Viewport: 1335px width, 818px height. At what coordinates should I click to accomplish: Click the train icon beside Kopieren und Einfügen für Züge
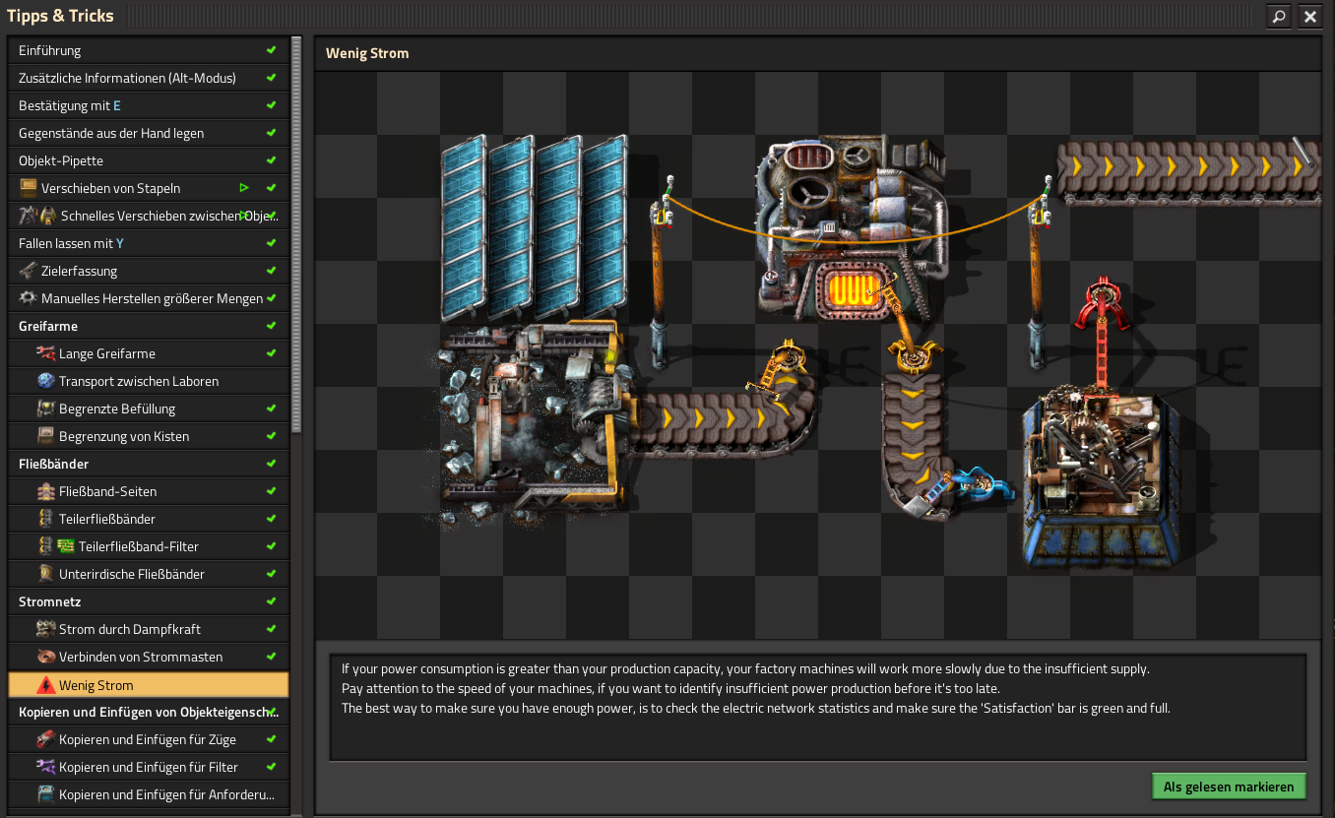(x=45, y=738)
